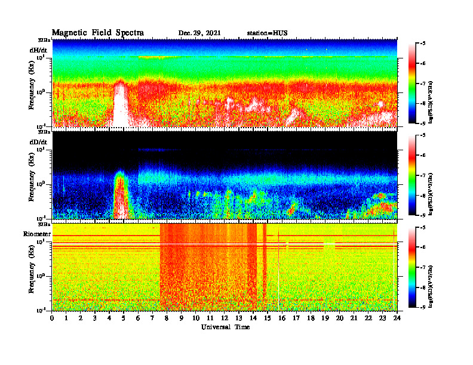Click hour 1 on Universal Time axis
This screenshot has width=473, height=365.
click(66, 318)
